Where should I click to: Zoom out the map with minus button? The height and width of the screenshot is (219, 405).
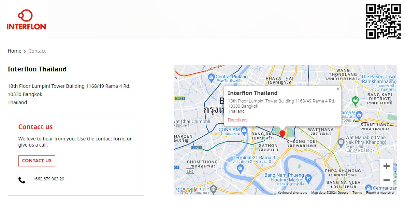(386, 180)
